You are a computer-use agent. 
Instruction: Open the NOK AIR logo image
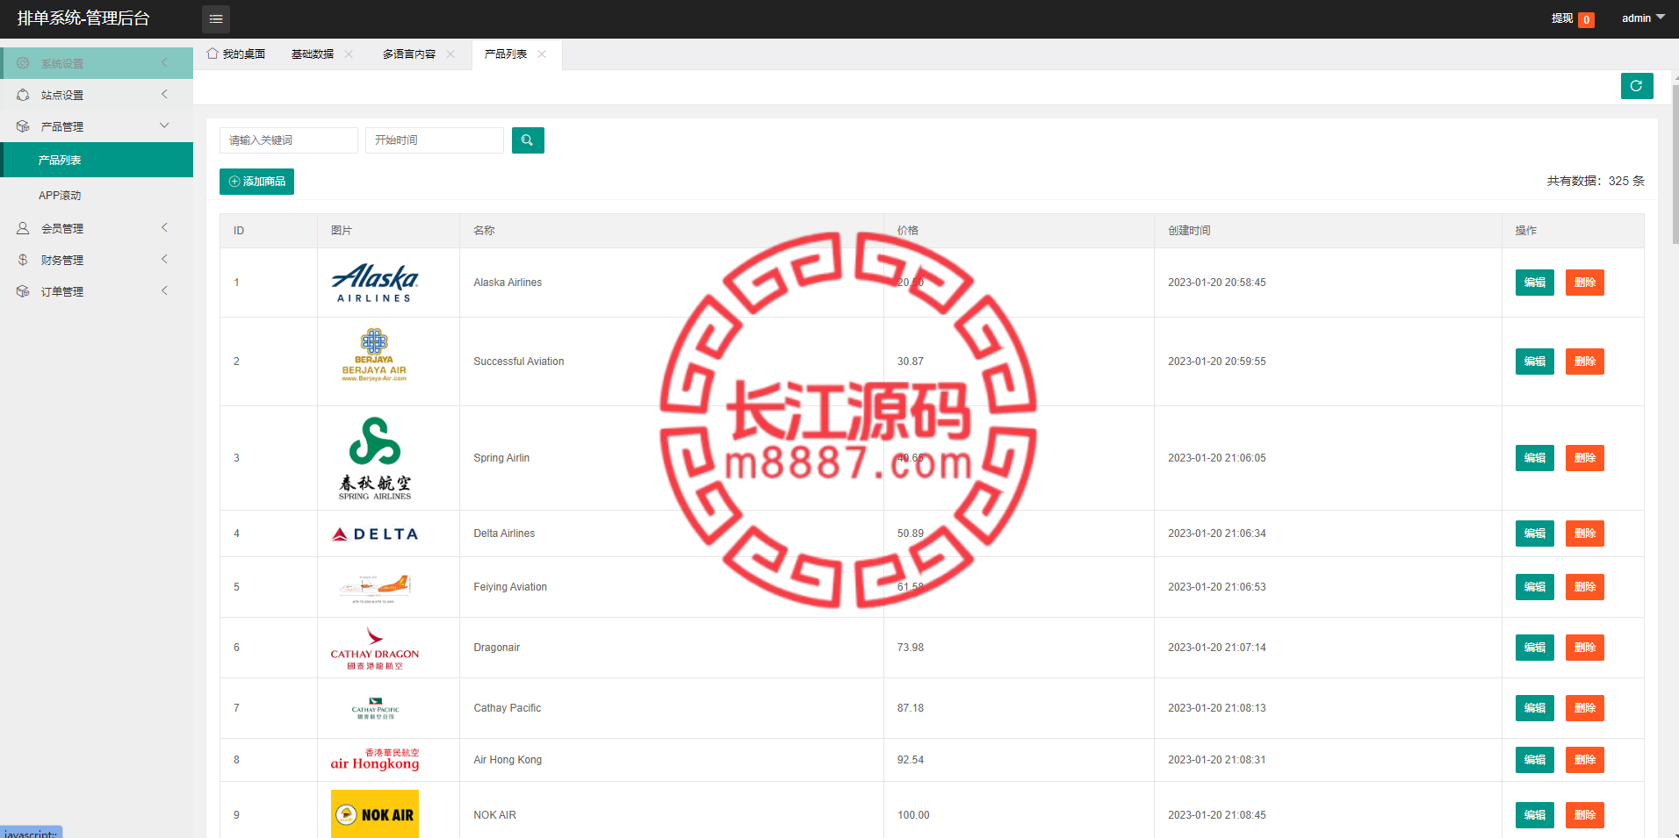[x=375, y=814]
